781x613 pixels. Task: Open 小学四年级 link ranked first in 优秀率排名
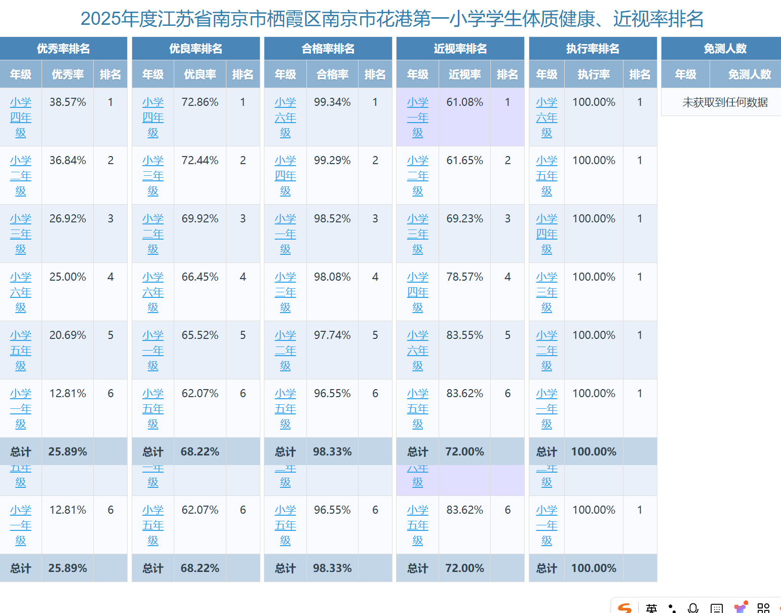[21, 117]
